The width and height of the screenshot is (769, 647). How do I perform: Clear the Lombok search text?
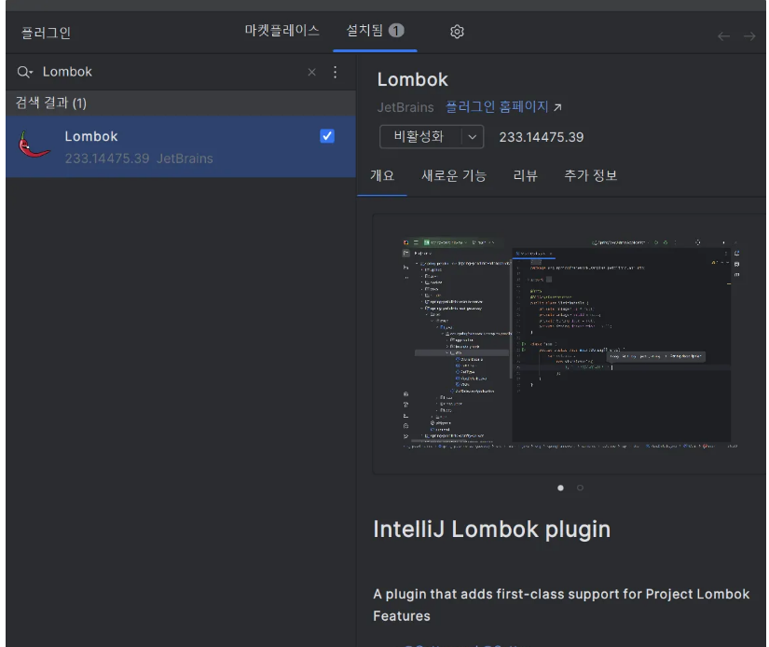tap(311, 72)
